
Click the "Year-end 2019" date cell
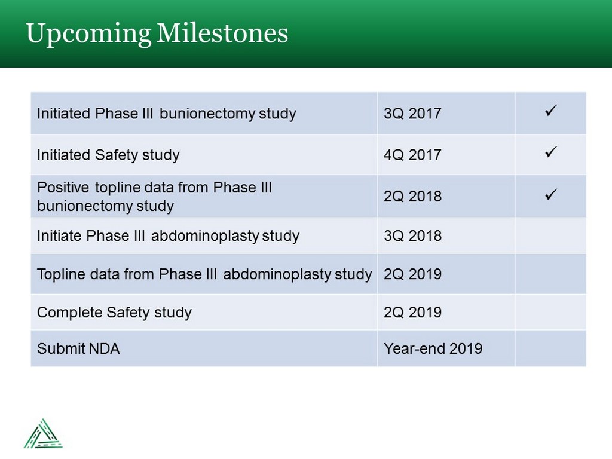433,348
